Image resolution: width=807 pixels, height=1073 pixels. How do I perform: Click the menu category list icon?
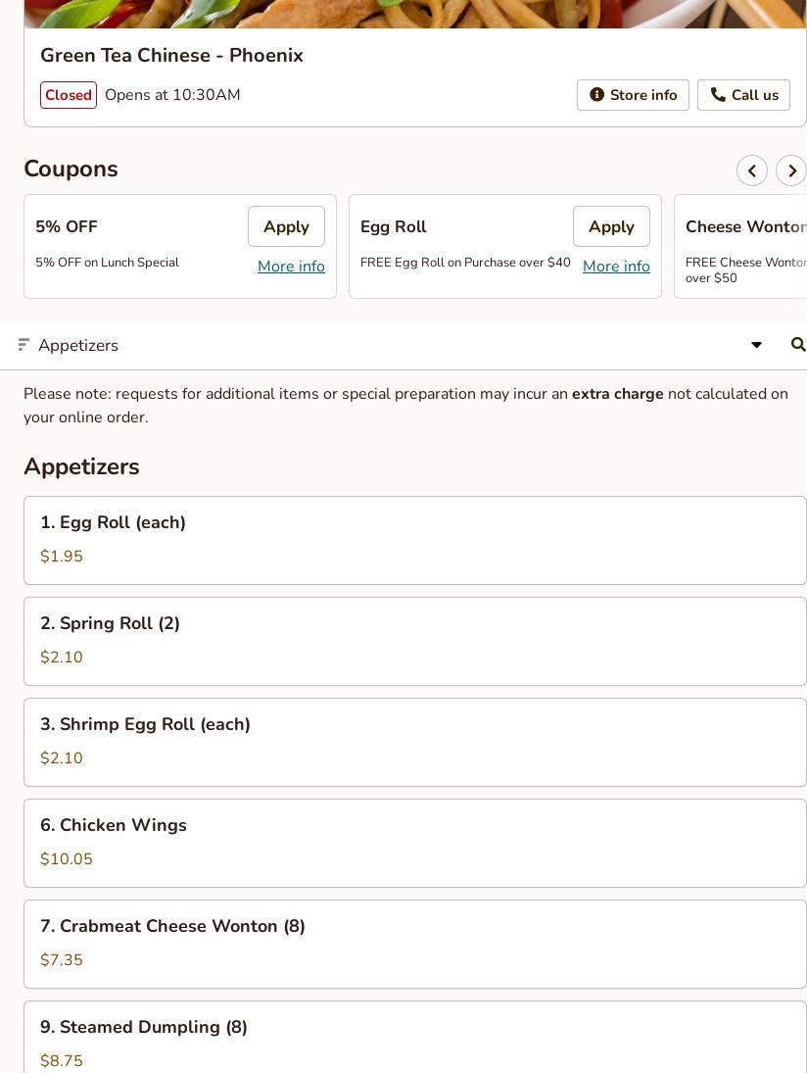point(24,345)
